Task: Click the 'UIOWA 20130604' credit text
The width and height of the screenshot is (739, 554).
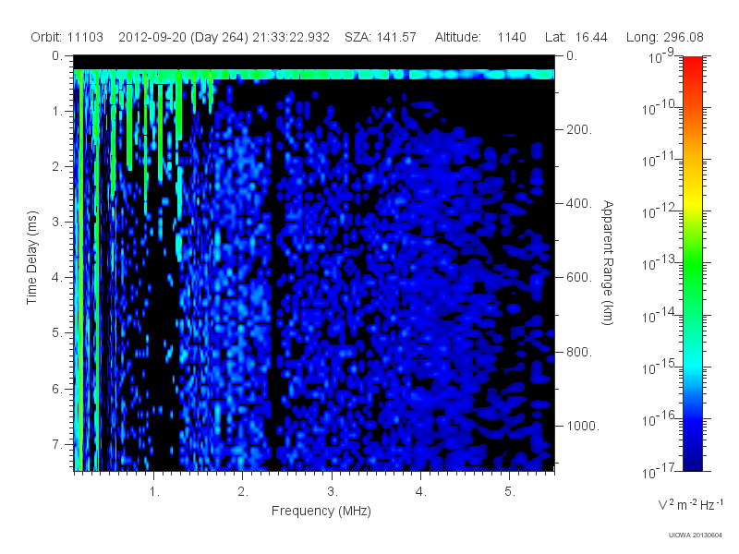Action: tap(696, 536)
